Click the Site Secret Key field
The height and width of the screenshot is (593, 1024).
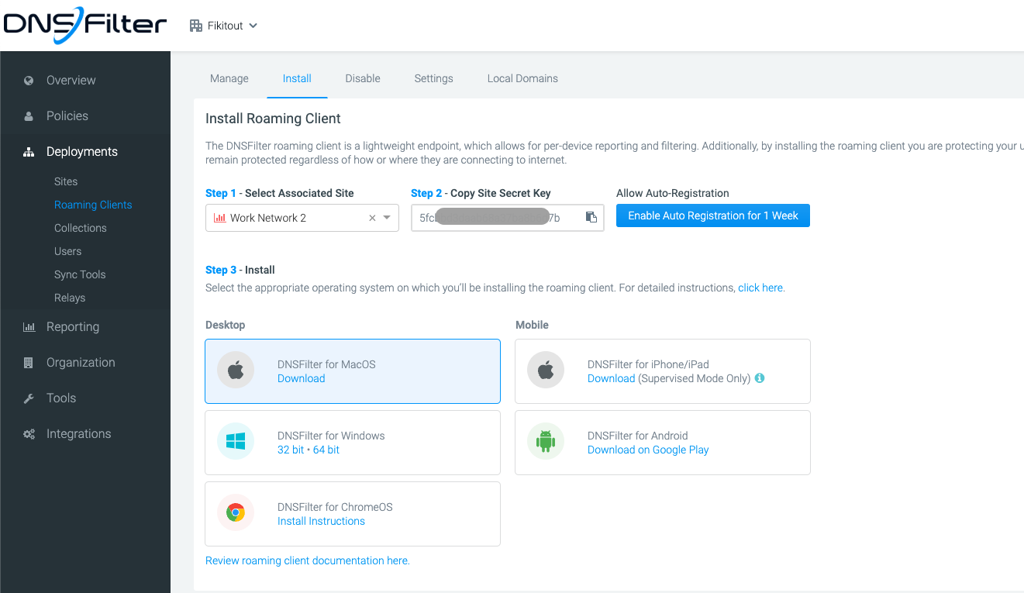(x=507, y=218)
